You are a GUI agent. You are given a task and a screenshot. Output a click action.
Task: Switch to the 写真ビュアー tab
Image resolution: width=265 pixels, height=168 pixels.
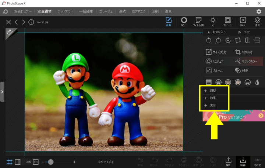coord(22,11)
